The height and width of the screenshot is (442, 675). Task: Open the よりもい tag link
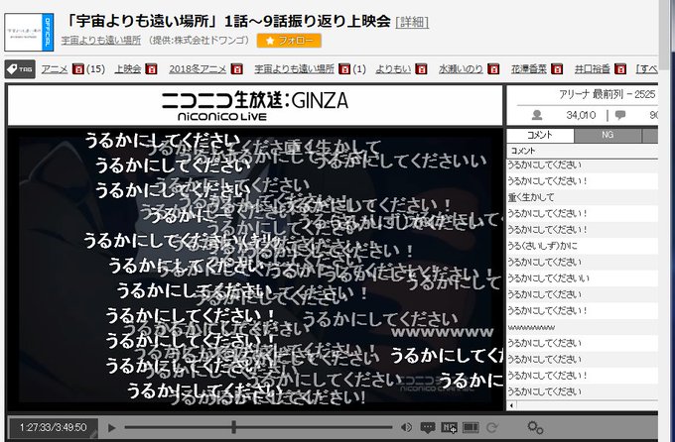[x=393, y=68]
